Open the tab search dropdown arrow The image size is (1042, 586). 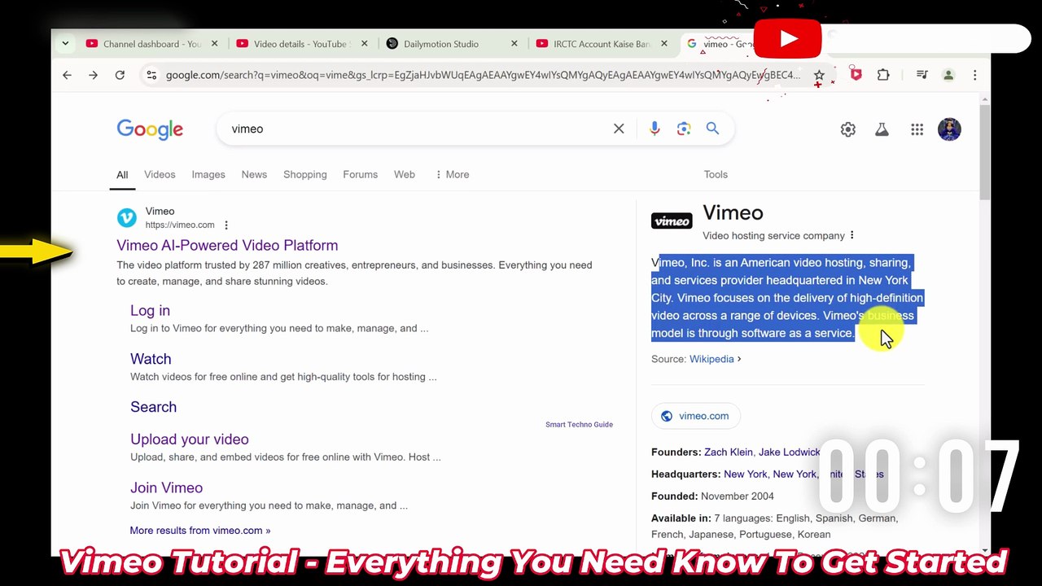[65, 44]
